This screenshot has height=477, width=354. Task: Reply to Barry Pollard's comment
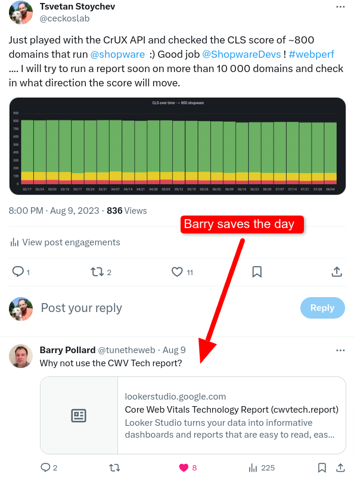(x=45, y=467)
